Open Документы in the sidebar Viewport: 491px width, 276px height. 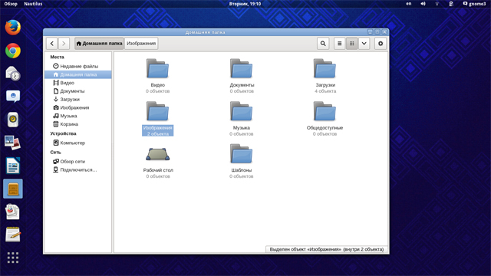pos(78,91)
